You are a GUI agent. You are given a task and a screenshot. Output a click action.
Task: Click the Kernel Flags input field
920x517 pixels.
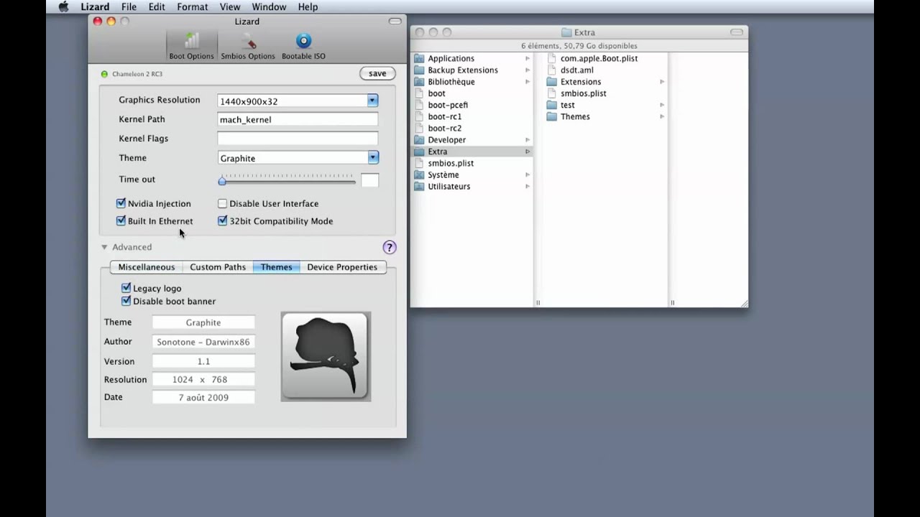point(298,139)
